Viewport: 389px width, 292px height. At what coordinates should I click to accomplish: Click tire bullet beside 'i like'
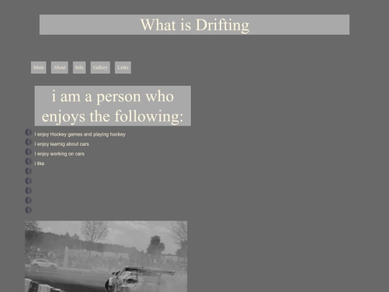click(29, 162)
